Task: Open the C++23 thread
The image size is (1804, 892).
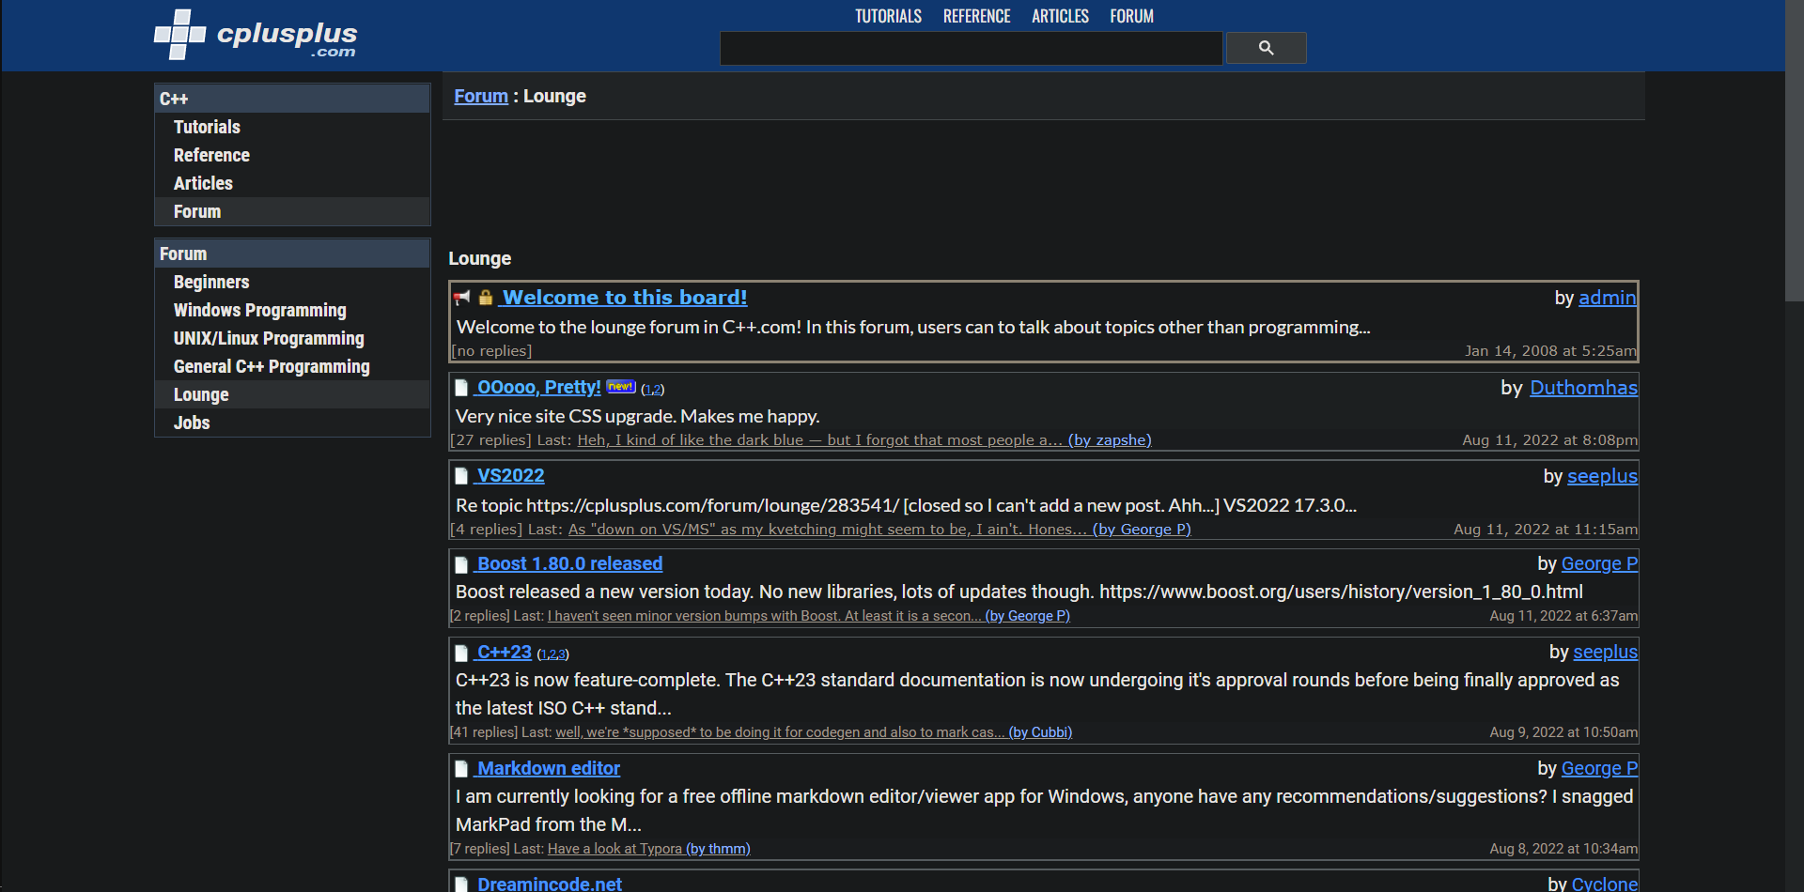Action: pos(504,653)
